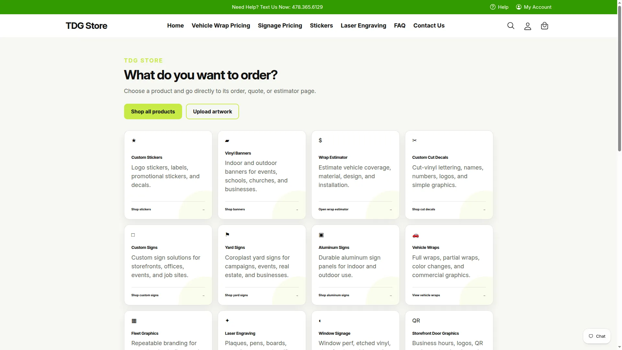This screenshot has width=622, height=350.
Task: Click the Vehicle Wraps card title
Action: pyautogui.click(x=426, y=247)
